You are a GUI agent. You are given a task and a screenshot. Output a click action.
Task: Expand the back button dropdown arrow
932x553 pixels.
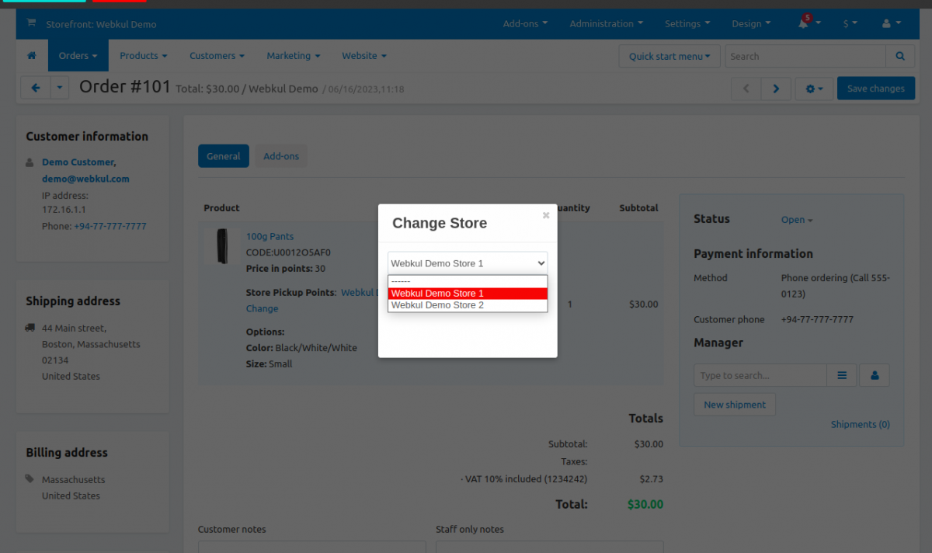pos(61,89)
